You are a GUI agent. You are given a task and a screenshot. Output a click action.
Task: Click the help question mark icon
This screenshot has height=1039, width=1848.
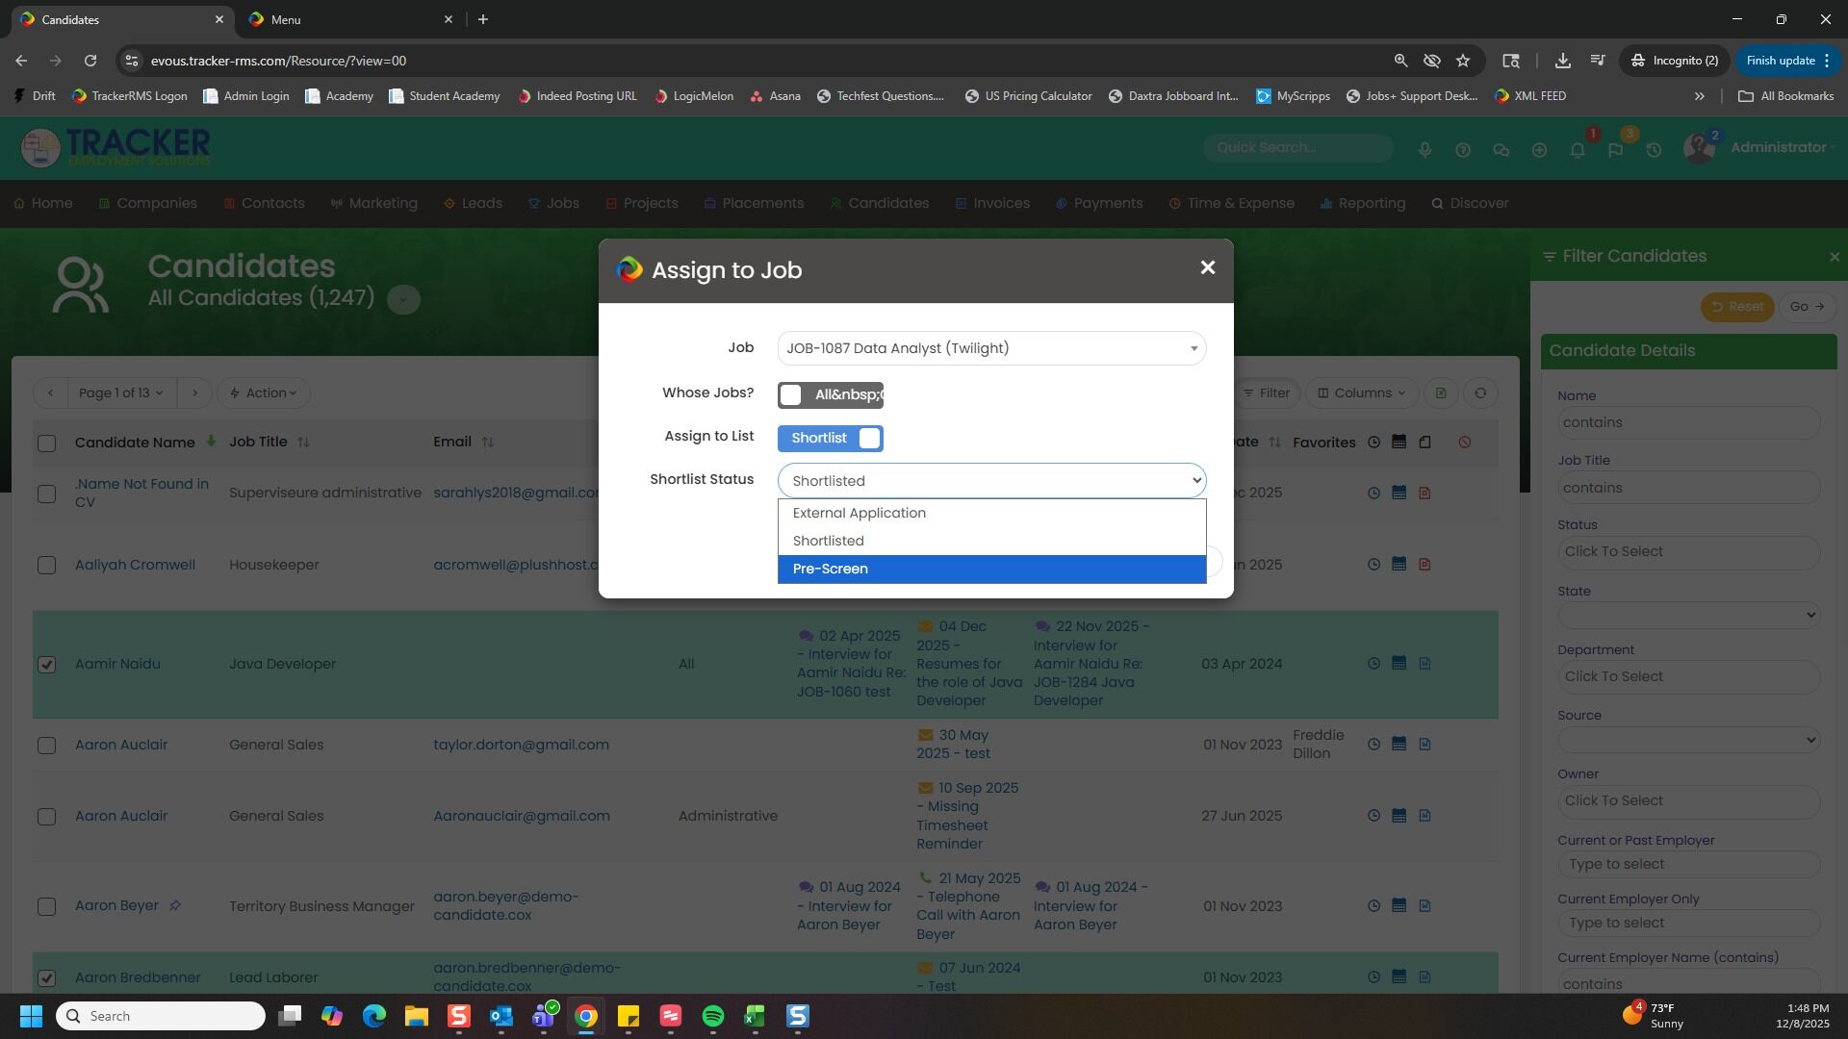pyautogui.click(x=1462, y=150)
